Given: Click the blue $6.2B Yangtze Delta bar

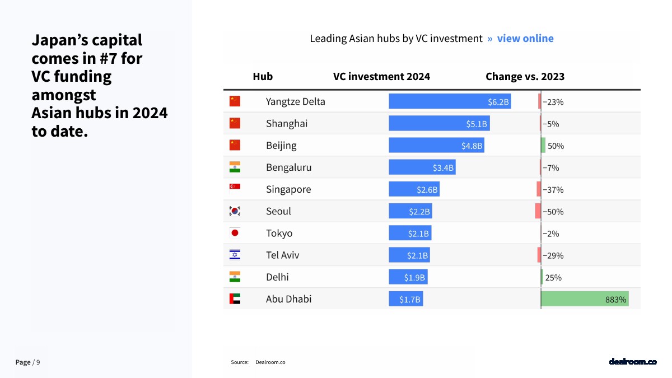Looking at the screenshot, I should [x=450, y=101].
